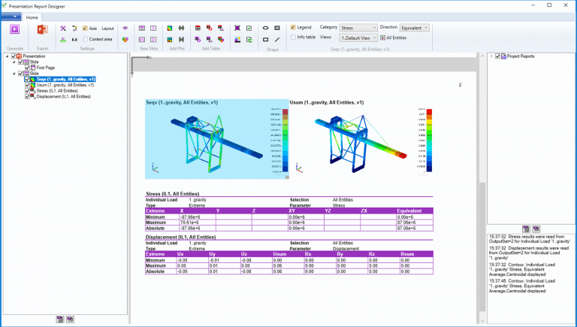
Task: Toggle the Axis checkbox
Action: click(84, 28)
